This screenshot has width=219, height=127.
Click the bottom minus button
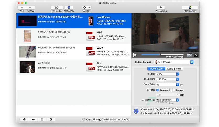(33, 119)
